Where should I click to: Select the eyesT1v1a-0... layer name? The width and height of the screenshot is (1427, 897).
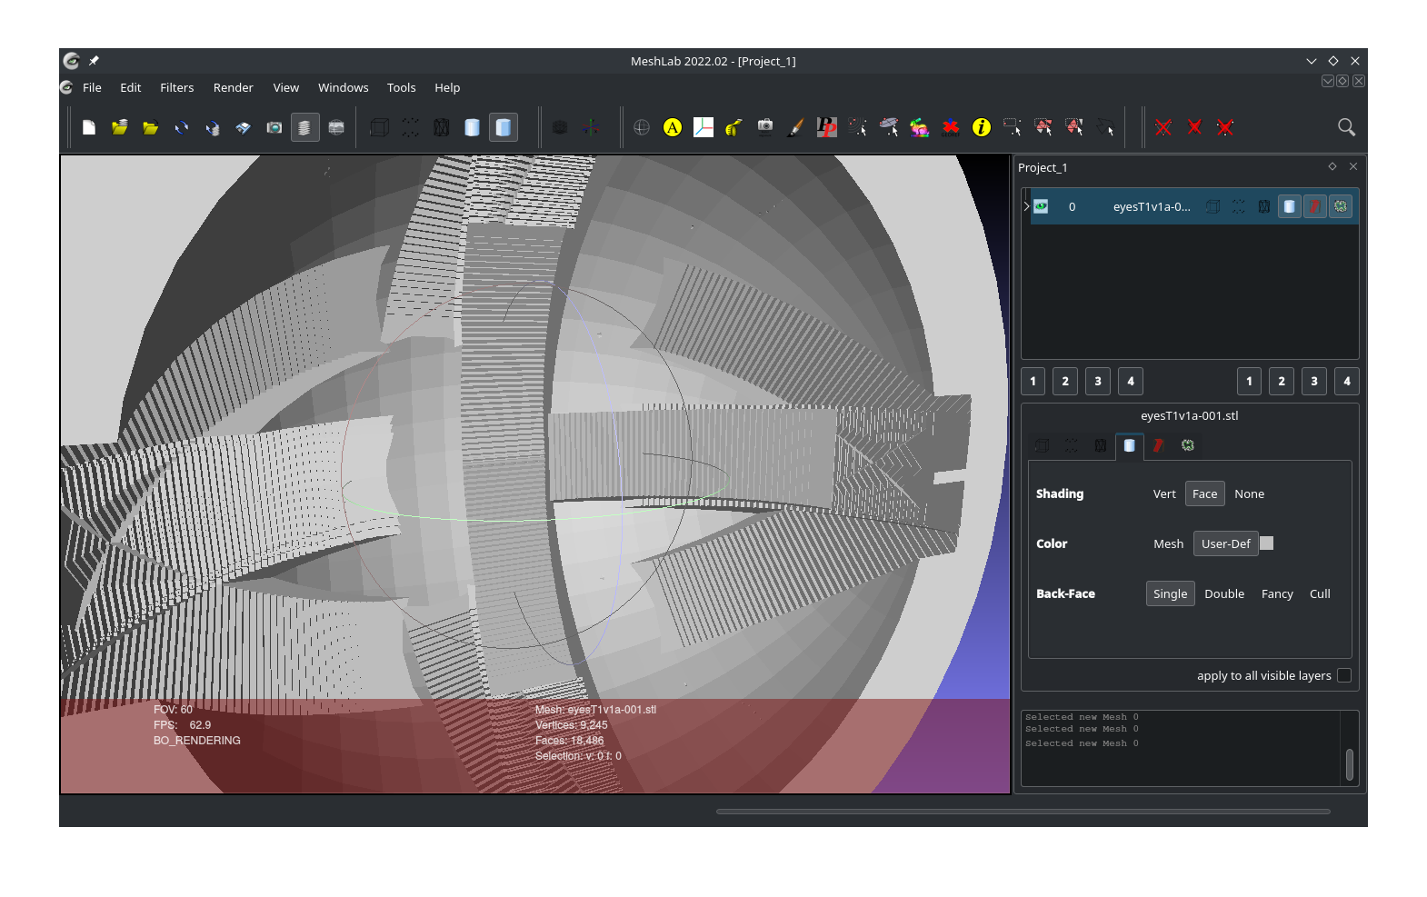click(1152, 206)
